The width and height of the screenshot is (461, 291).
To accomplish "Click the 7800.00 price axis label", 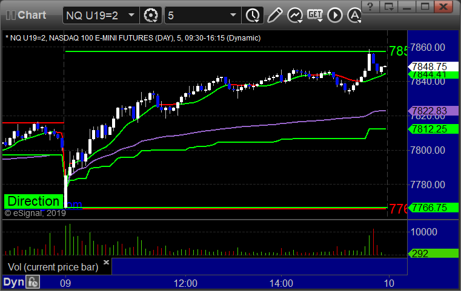I will point(428,151).
